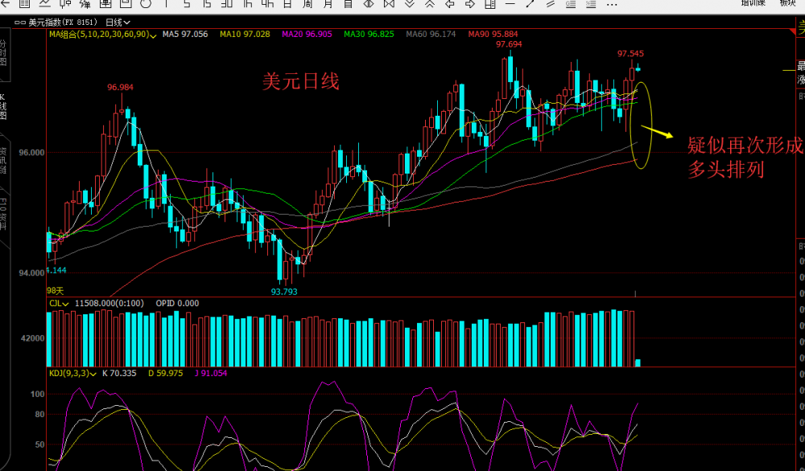Screen dimensions: 805x471
Task: Click the double-down chevron icon
Action: coord(409,3)
